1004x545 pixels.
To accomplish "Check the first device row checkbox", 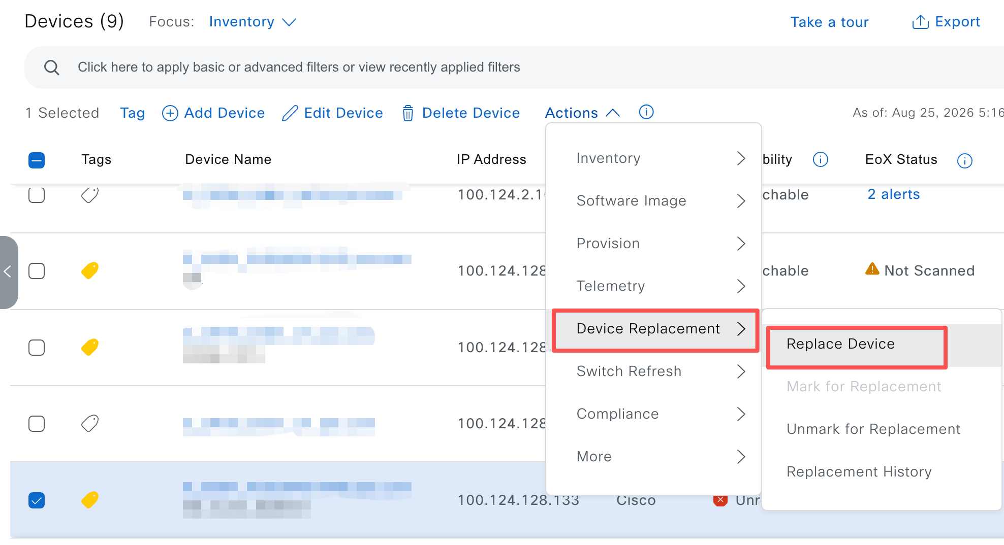I will click(37, 194).
